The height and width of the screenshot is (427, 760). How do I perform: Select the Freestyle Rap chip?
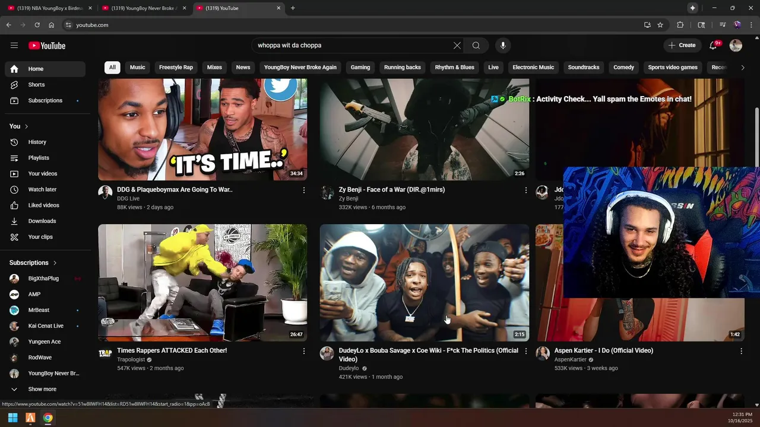176,68
